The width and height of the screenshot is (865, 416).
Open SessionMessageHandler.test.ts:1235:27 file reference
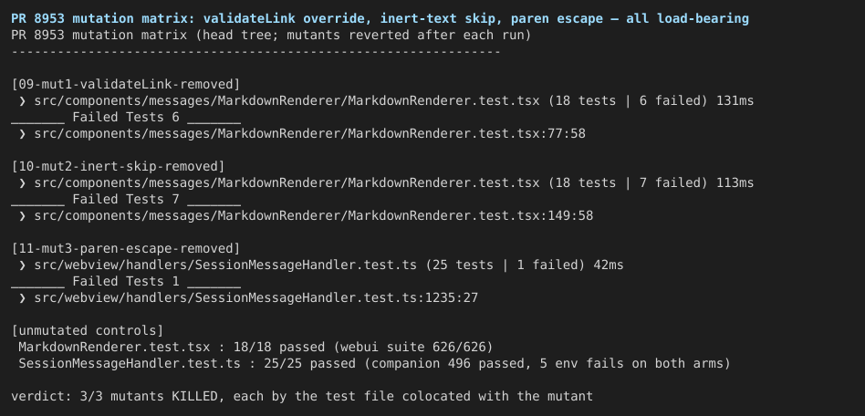tap(256, 297)
